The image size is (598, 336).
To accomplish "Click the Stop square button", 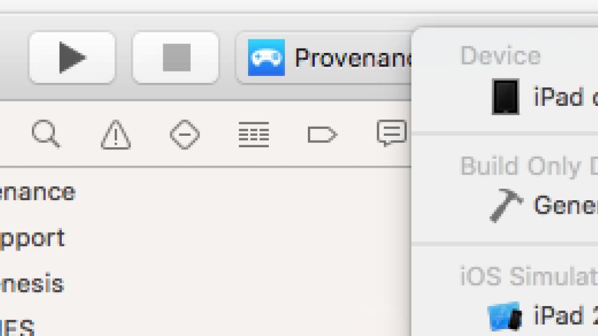I will [176, 57].
